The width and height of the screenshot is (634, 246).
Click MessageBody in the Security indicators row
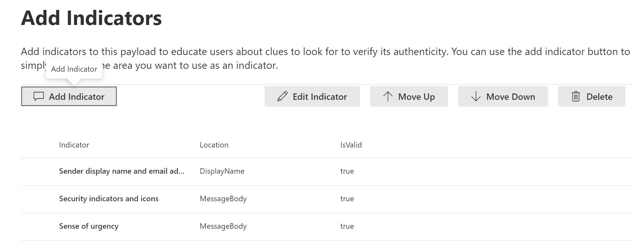tap(223, 199)
